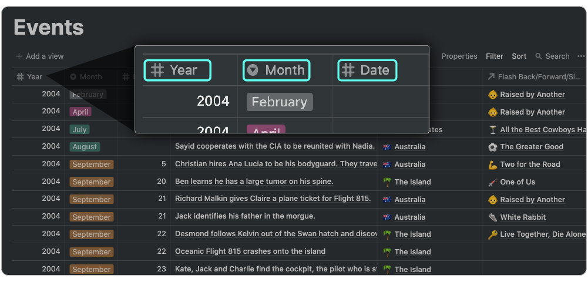Click the date 5 in the Christian hires row
This screenshot has width=588, height=282.
[163, 164]
